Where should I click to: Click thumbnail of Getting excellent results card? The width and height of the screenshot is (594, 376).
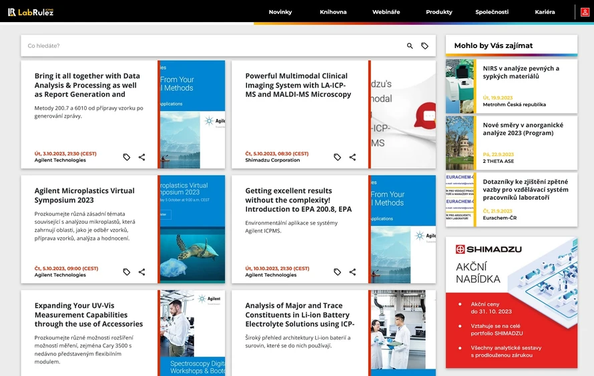click(403, 229)
